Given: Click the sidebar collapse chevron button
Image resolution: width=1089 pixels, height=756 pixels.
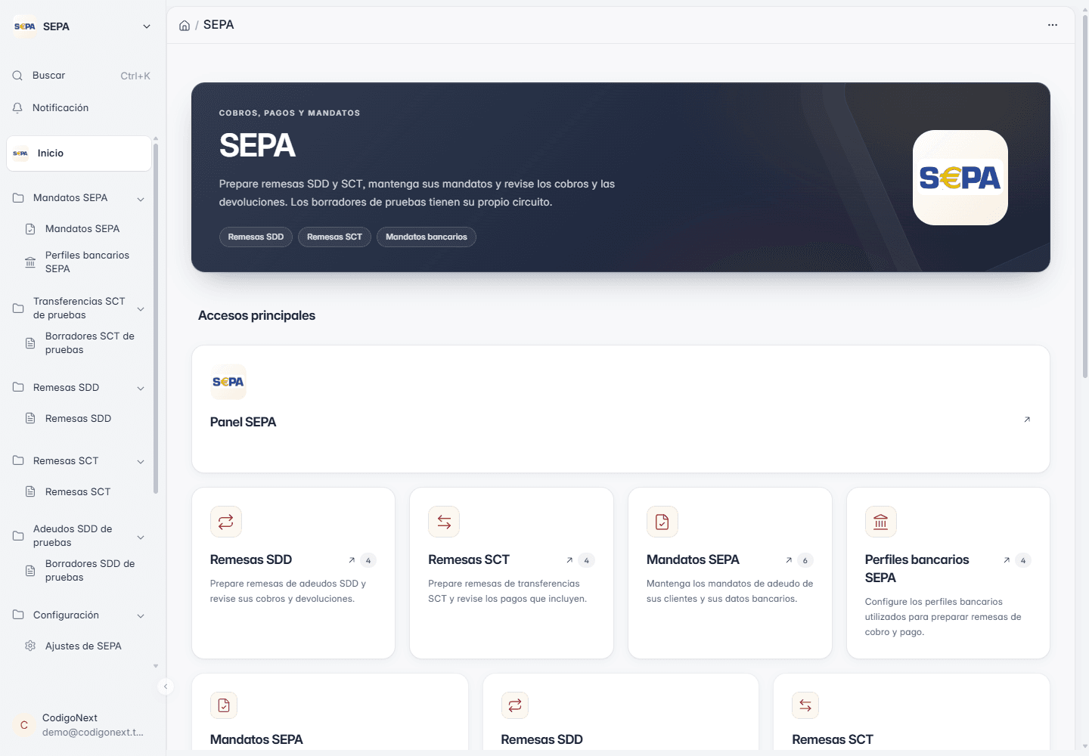Looking at the screenshot, I should click(x=166, y=686).
